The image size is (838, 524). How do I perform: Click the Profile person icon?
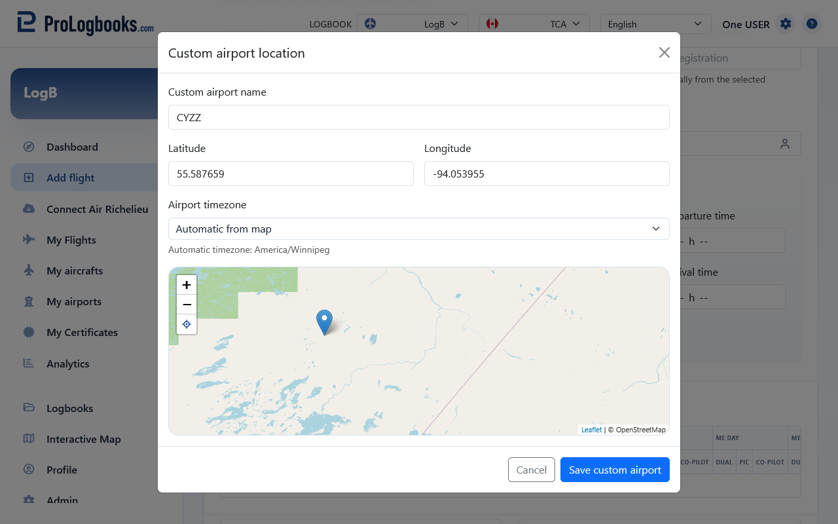tap(29, 470)
